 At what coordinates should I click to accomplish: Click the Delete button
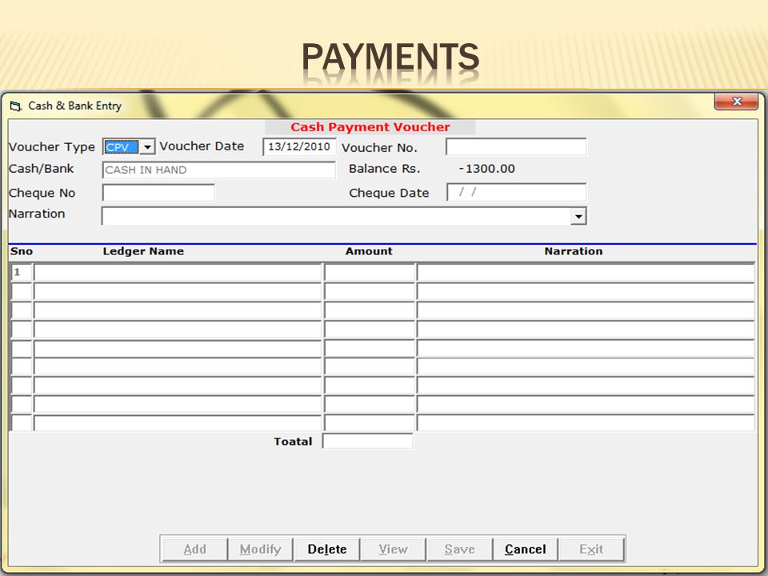tap(326, 549)
